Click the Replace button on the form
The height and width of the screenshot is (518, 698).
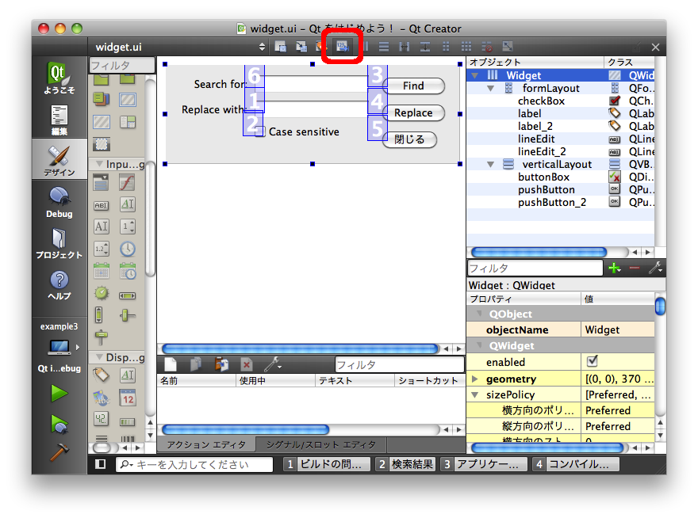click(413, 113)
